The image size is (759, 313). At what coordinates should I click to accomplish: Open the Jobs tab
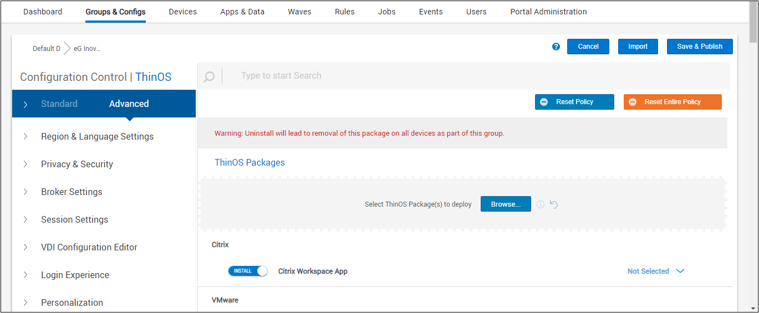click(x=387, y=12)
